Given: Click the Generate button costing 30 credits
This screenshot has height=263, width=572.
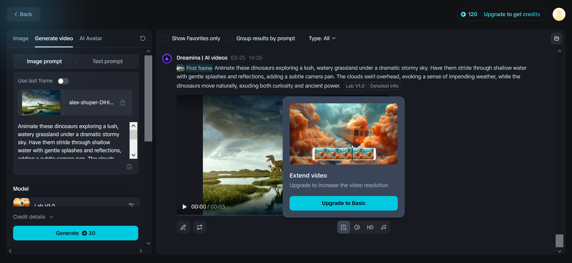Looking at the screenshot, I should [76, 233].
